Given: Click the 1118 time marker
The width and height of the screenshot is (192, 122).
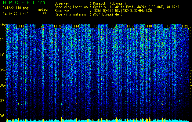Looking at the screenshot, I should (x=148, y=26).
